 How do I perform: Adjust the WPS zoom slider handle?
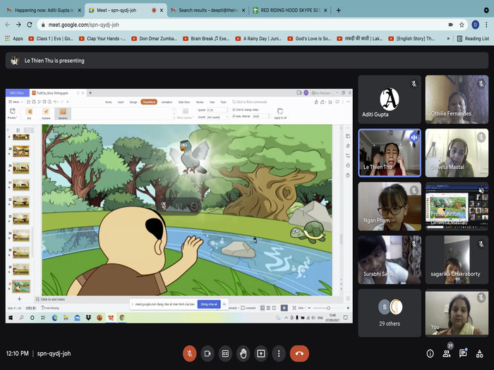(x=328, y=308)
